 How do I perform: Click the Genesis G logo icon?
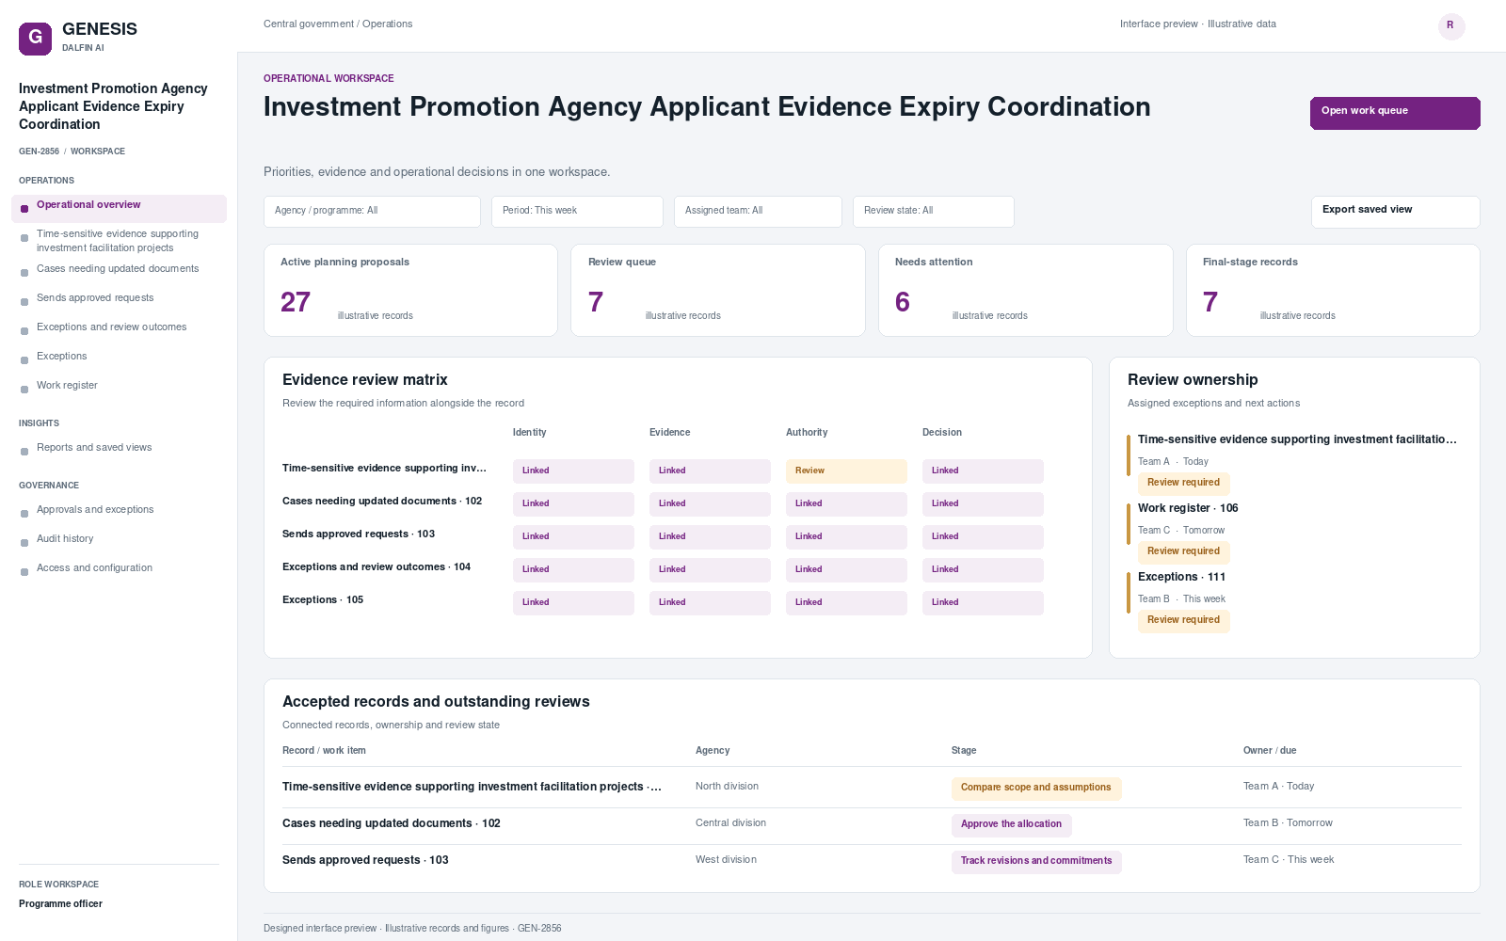35,39
